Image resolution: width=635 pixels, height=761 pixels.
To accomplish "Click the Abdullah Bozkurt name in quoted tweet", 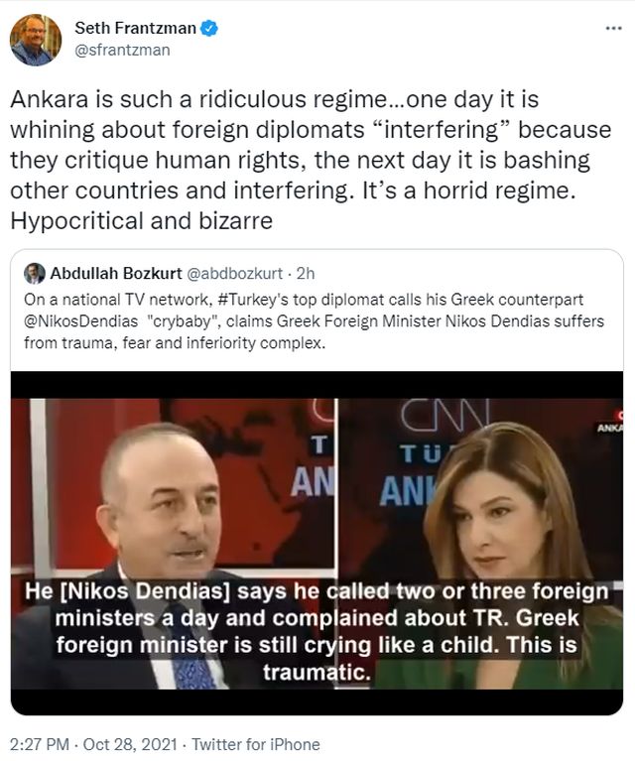I will pos(116,273).
